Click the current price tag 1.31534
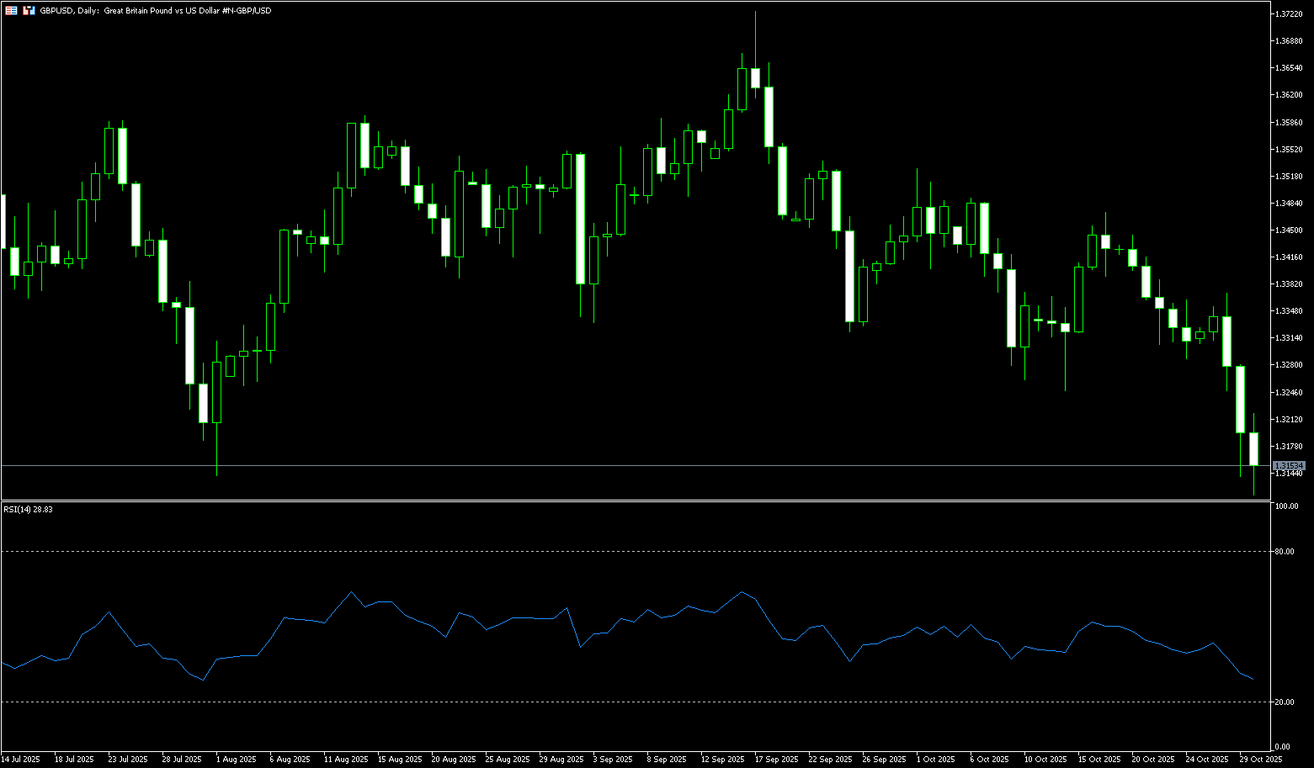Viewport: 1314px width, 768px height. pyautogui.click(x=1288, y=465)
